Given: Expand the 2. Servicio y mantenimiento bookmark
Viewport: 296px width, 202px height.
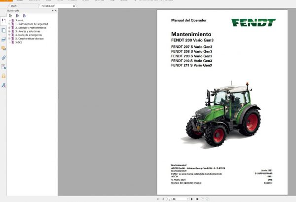Looking at the screenshot, I should pos(9,28).
